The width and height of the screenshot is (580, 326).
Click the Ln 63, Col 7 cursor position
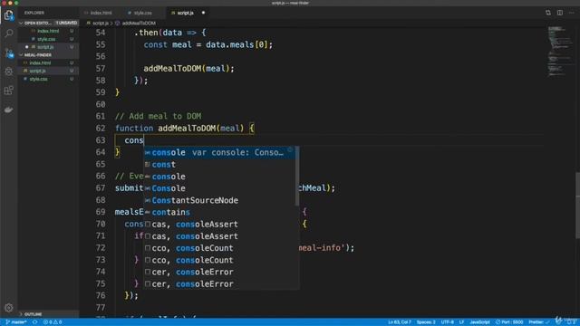tap(399, 322)
